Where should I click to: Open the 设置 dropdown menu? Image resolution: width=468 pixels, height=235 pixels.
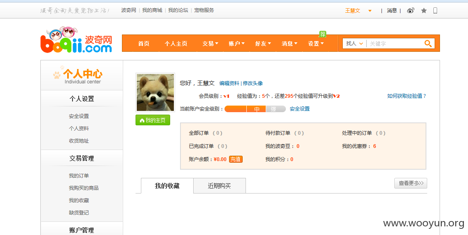pyautogui.click(x=316, y=44)
